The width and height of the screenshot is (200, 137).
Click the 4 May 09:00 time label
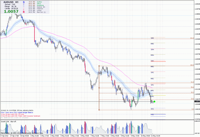[x=85, y=136]
